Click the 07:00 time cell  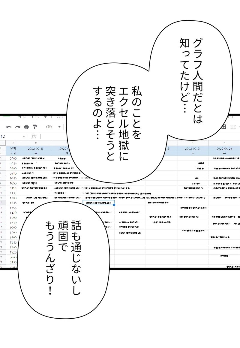pos(13,158)
